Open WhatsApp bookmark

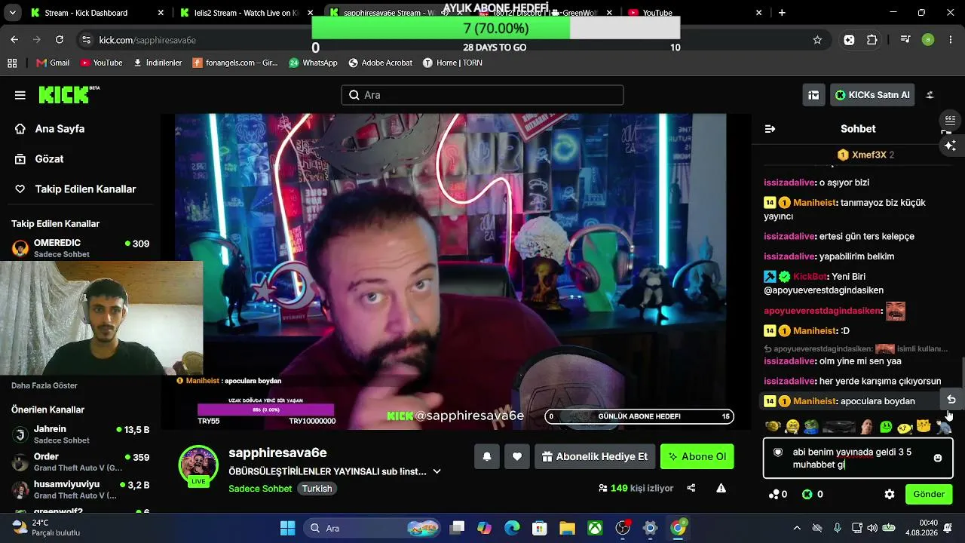pos(313,63)
